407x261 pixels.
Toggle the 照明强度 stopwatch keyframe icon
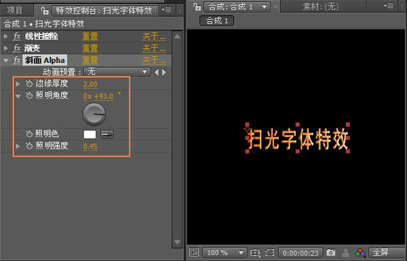(29, 145)
